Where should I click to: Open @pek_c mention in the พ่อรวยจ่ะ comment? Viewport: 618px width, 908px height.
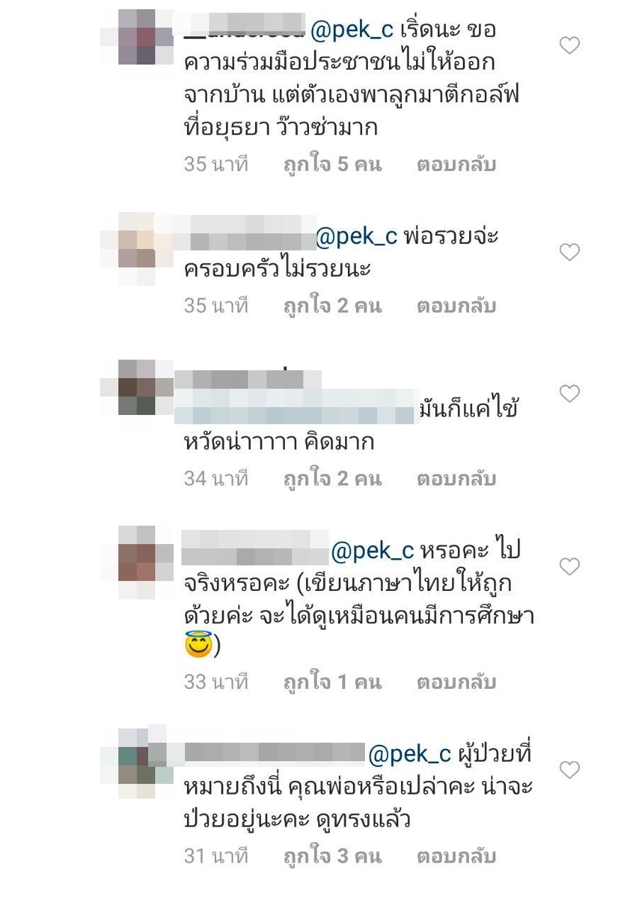[x=356, y=236]
